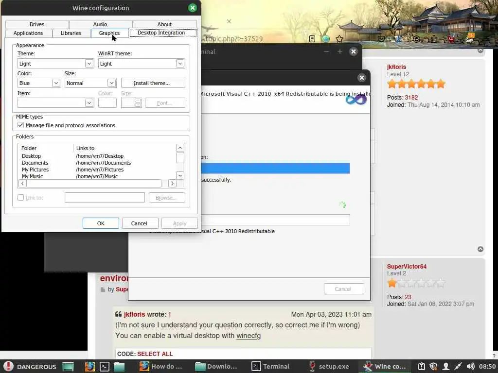Screen dimensions: 498x373
Task: Click the Pocket save icon in Firefox
Action: tap(381, 39)
